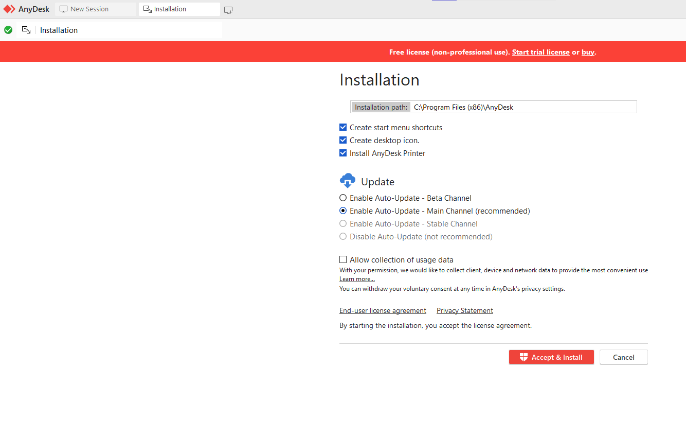Switch to the New Session tab
The height and width of the screenshot is (437, 686).
[x=96, y=9]
